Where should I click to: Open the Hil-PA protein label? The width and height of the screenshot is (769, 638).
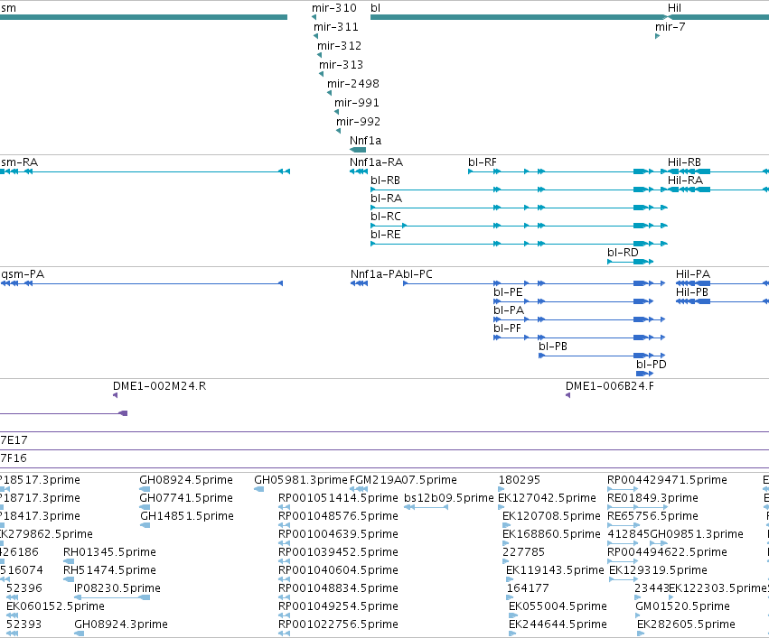[x=693, y=274]
